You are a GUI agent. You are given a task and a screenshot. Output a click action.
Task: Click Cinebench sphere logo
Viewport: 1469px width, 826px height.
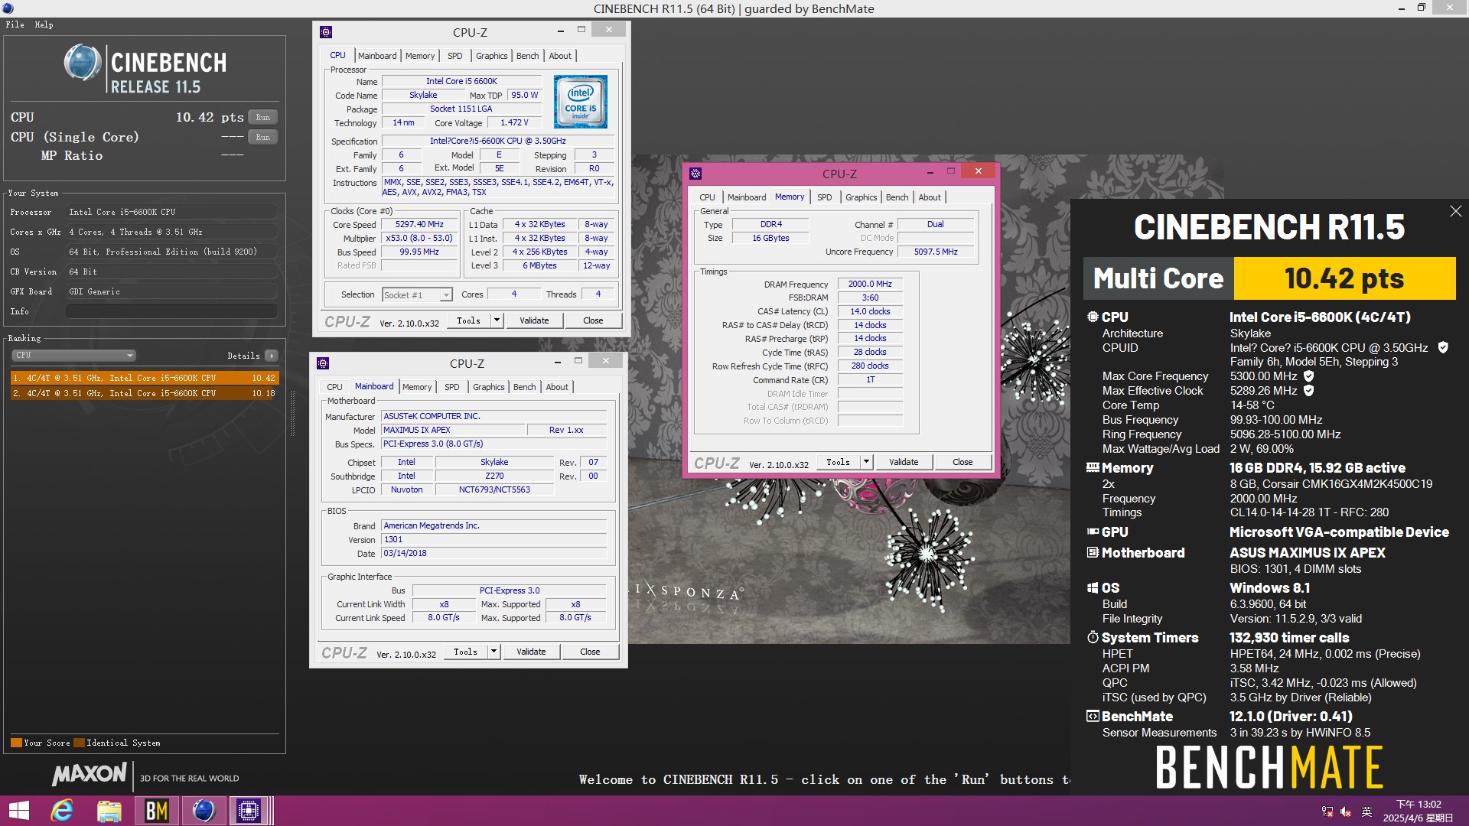[x=82, y=63]
